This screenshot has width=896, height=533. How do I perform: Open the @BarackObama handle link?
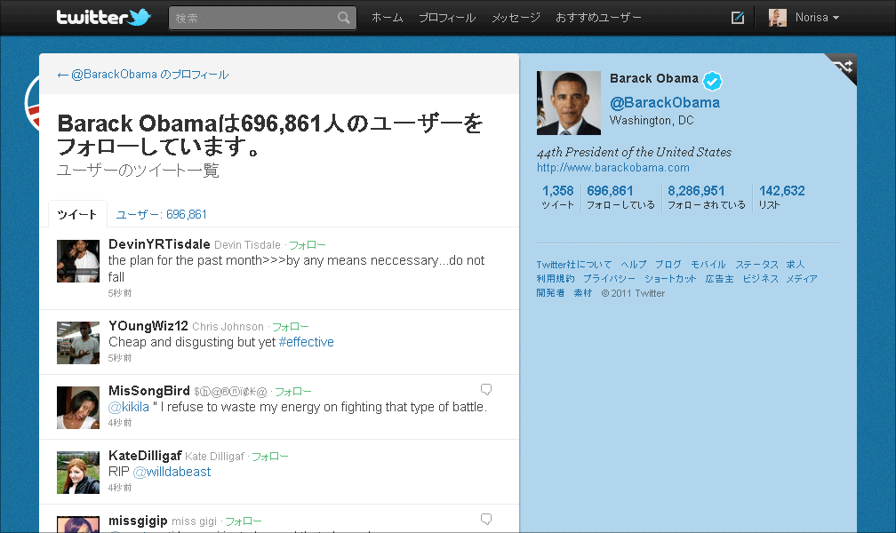click(665, 103)
